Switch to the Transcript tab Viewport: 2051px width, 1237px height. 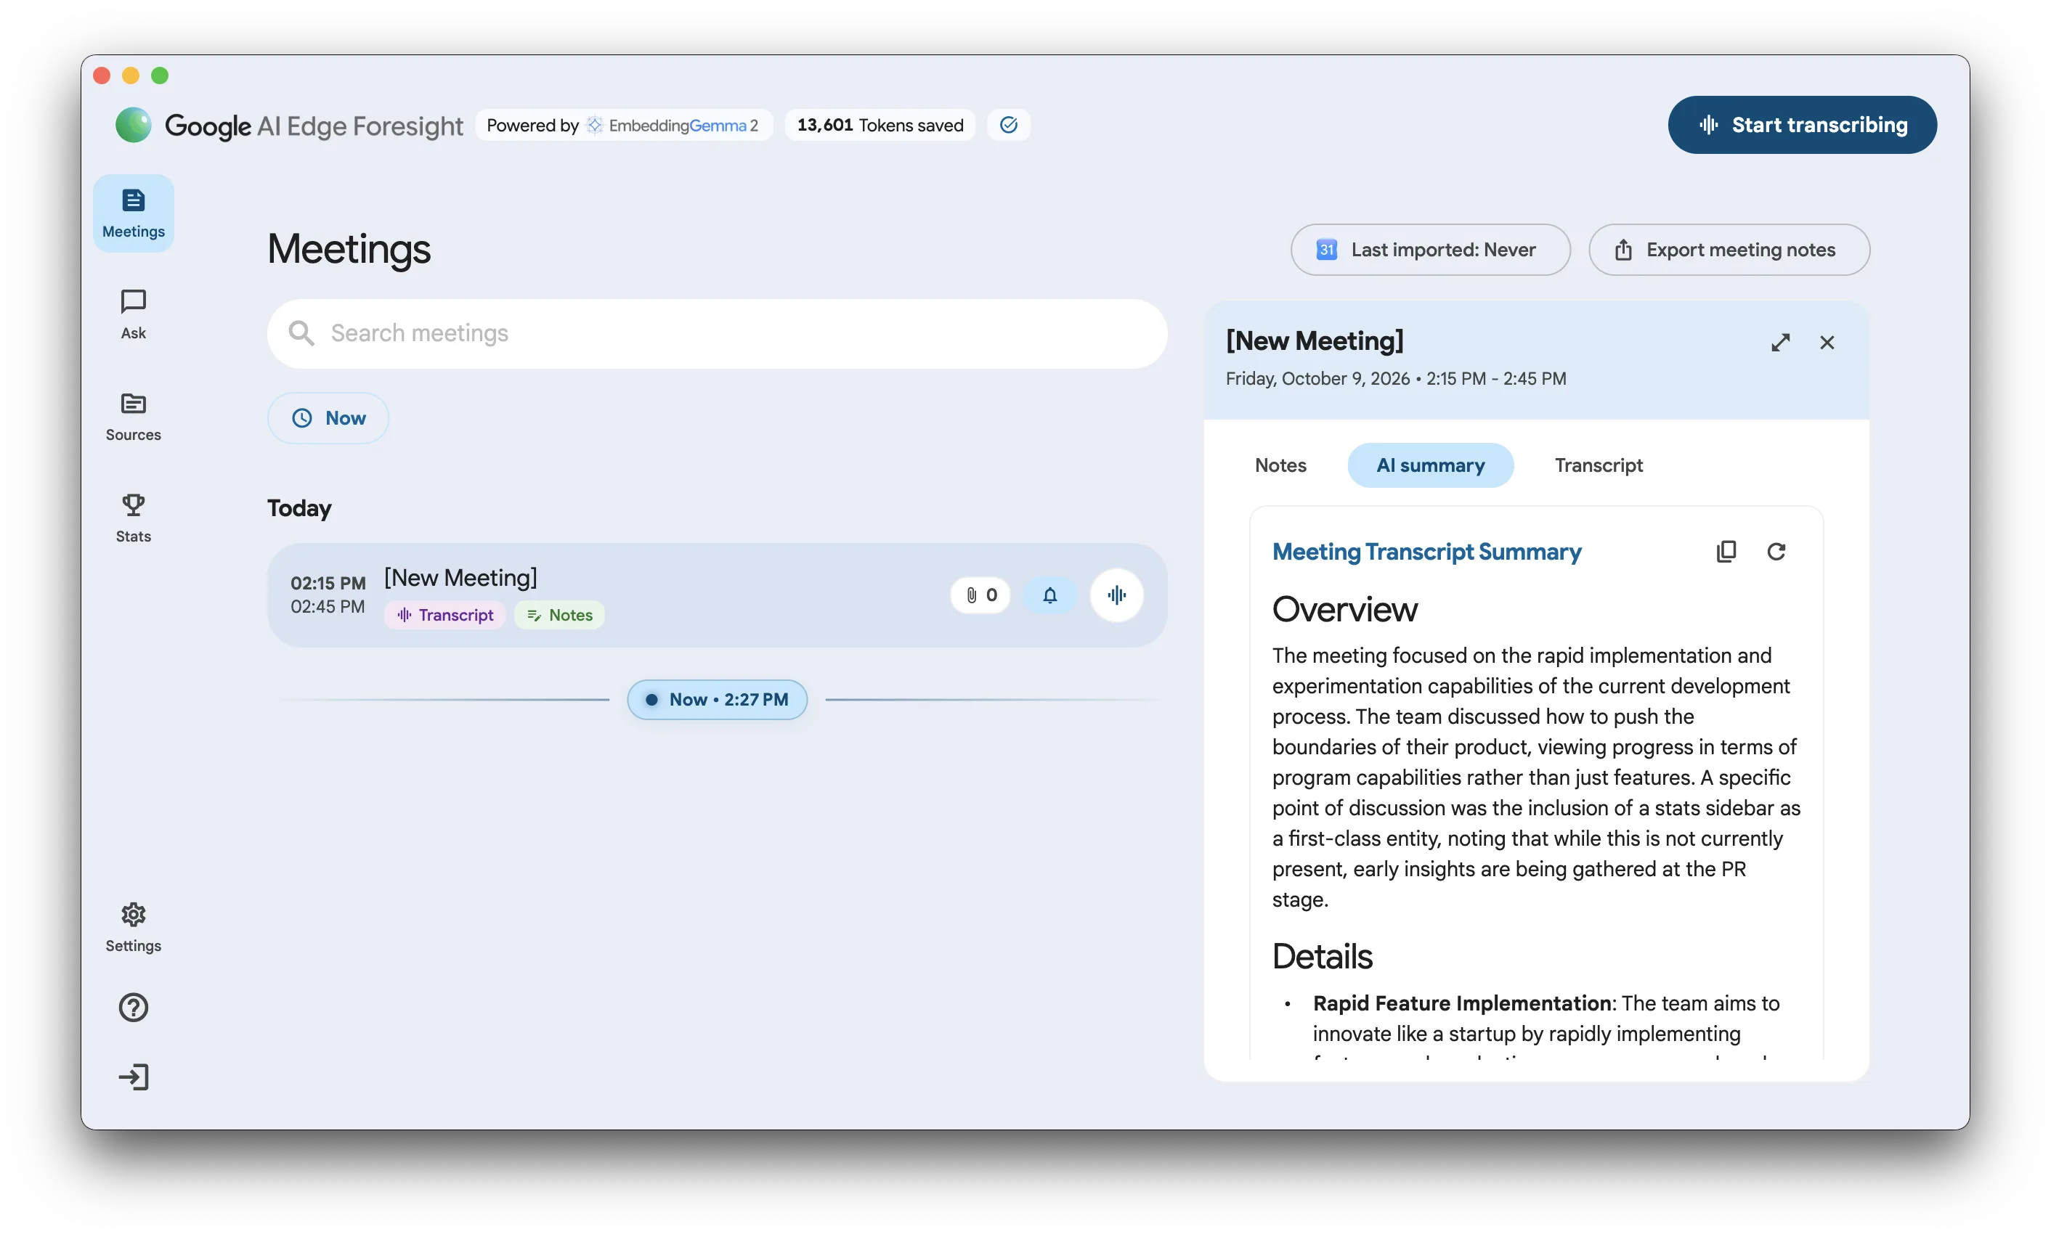(x=1599, y=465)
